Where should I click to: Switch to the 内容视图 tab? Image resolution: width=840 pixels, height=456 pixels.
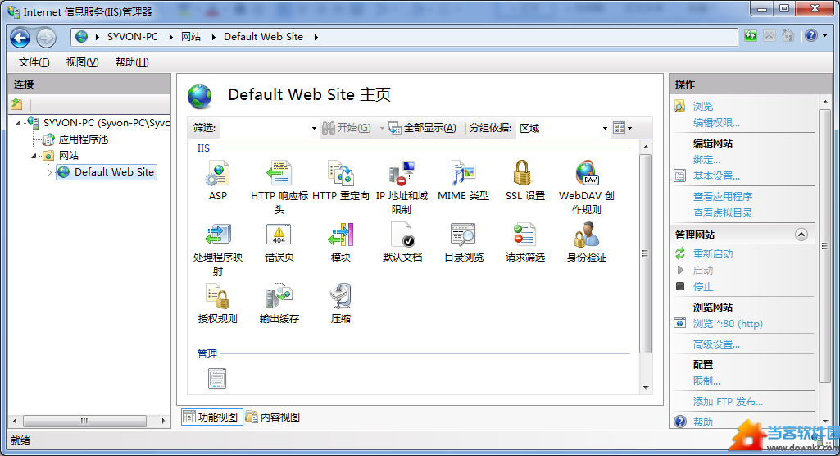[274, 417]
